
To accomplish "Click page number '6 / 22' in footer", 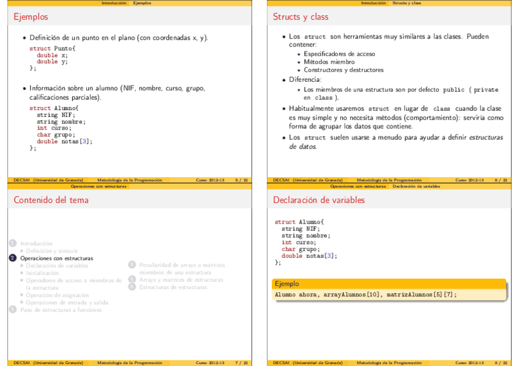I will (500, 180).
